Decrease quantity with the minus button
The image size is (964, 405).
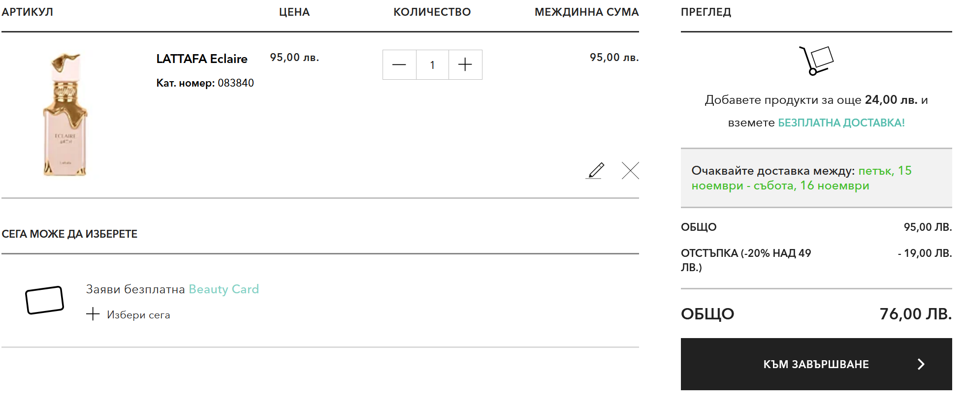[x=399, y=64]
